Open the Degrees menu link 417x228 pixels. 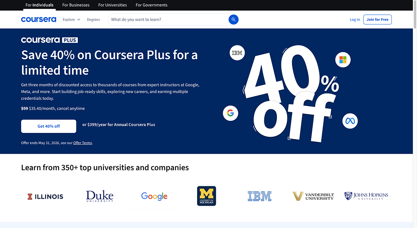93,20
